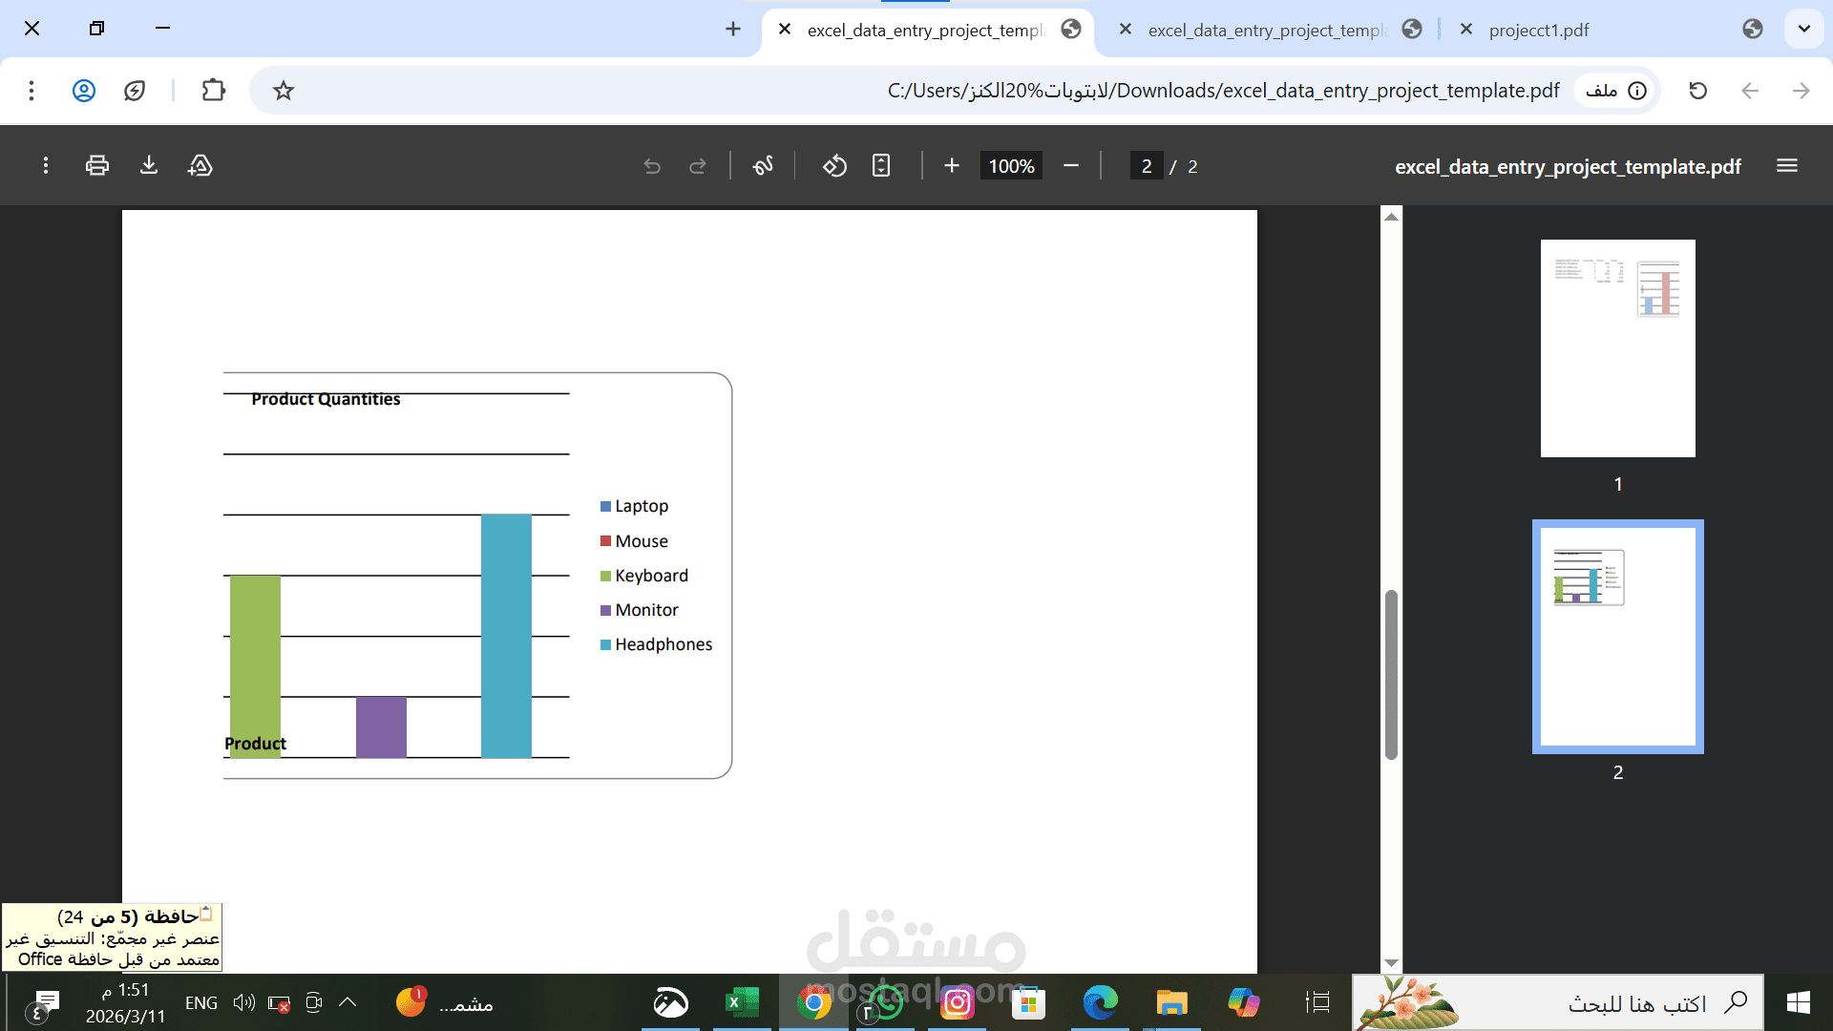
Task: Click the save to Drive icon
Action: 200,165
